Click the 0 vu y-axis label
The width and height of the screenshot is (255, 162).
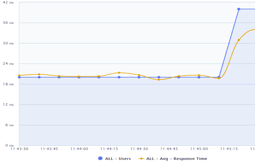pyautogui.click(x=10, y=145)
